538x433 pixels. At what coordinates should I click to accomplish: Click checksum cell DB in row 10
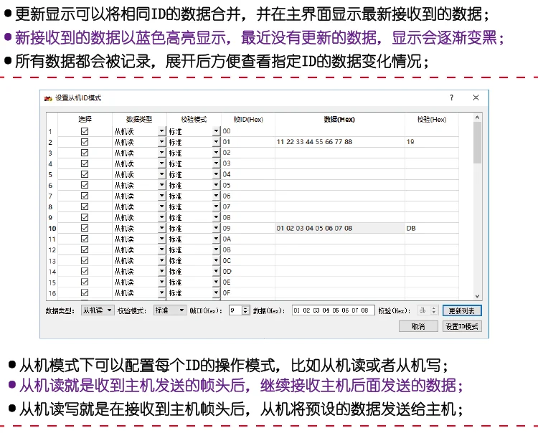[432, 228]
